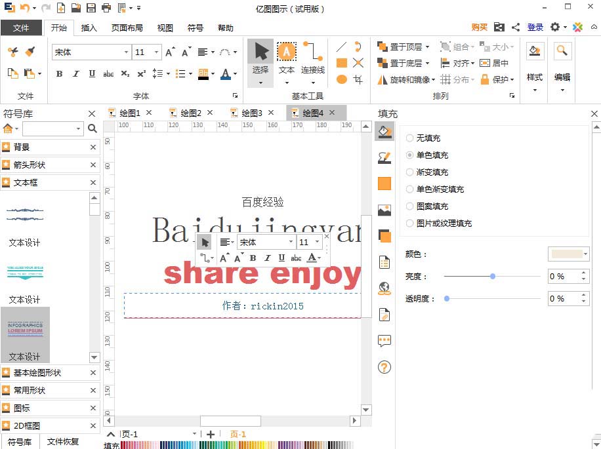Switch to the 视图 ribbon tab

(165, 28)
